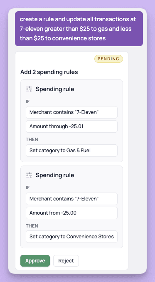Select Merchant condition in the Gas & Fuel rule
Image resolution: width=155 pixels, height=282 pixels.
pyautogui.click(x=71, y=112)
